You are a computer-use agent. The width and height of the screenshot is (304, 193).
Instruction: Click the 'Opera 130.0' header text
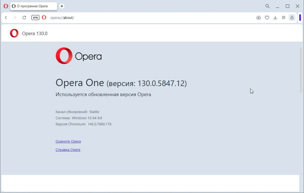(x=35, y=33)
